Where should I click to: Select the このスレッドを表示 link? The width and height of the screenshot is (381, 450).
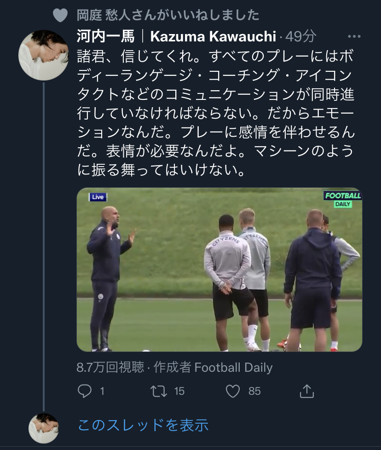(x=143, y=425)
